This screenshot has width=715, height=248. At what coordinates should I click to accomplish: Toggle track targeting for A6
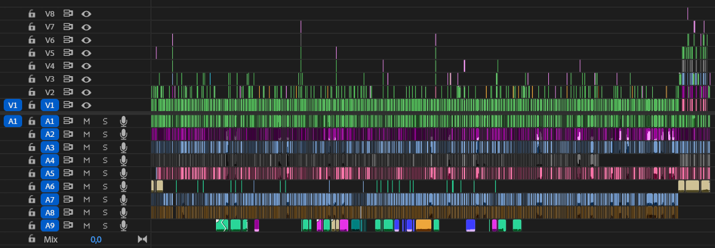click(50, 187)
